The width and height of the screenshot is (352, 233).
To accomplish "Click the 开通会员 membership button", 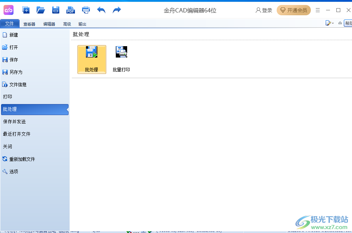I will 294,10.
